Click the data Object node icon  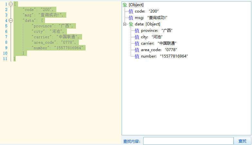pos(131,24)
